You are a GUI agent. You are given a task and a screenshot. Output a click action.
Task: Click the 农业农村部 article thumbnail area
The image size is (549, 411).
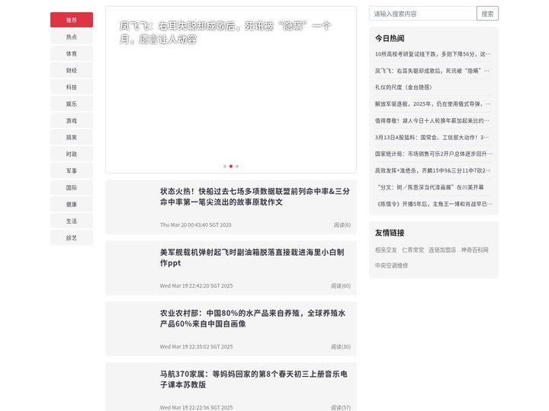click(133, 329)
